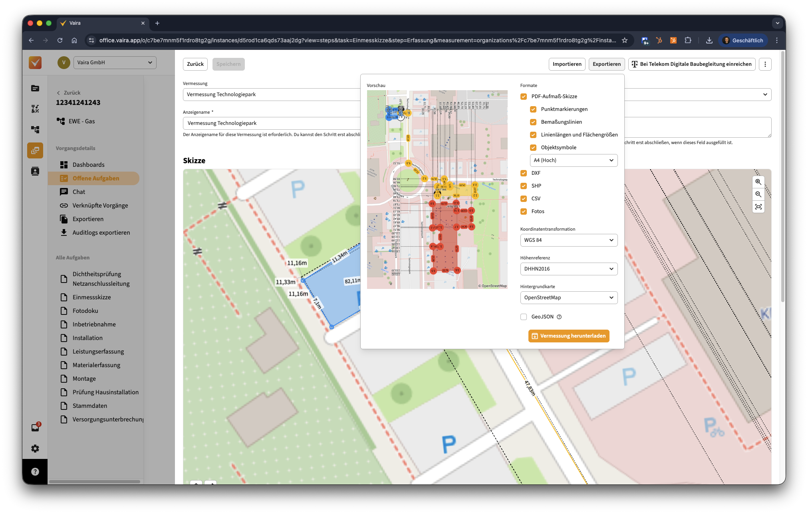Uncheck the PDF-Aufmaß-Skizze checkbox
Viewport: 808px width, 514px height.
point(524,97)
